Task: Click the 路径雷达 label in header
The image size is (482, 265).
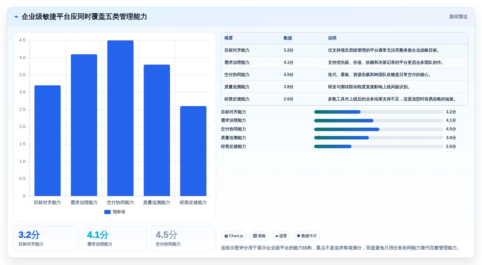Action: click(x=458, y=17)
